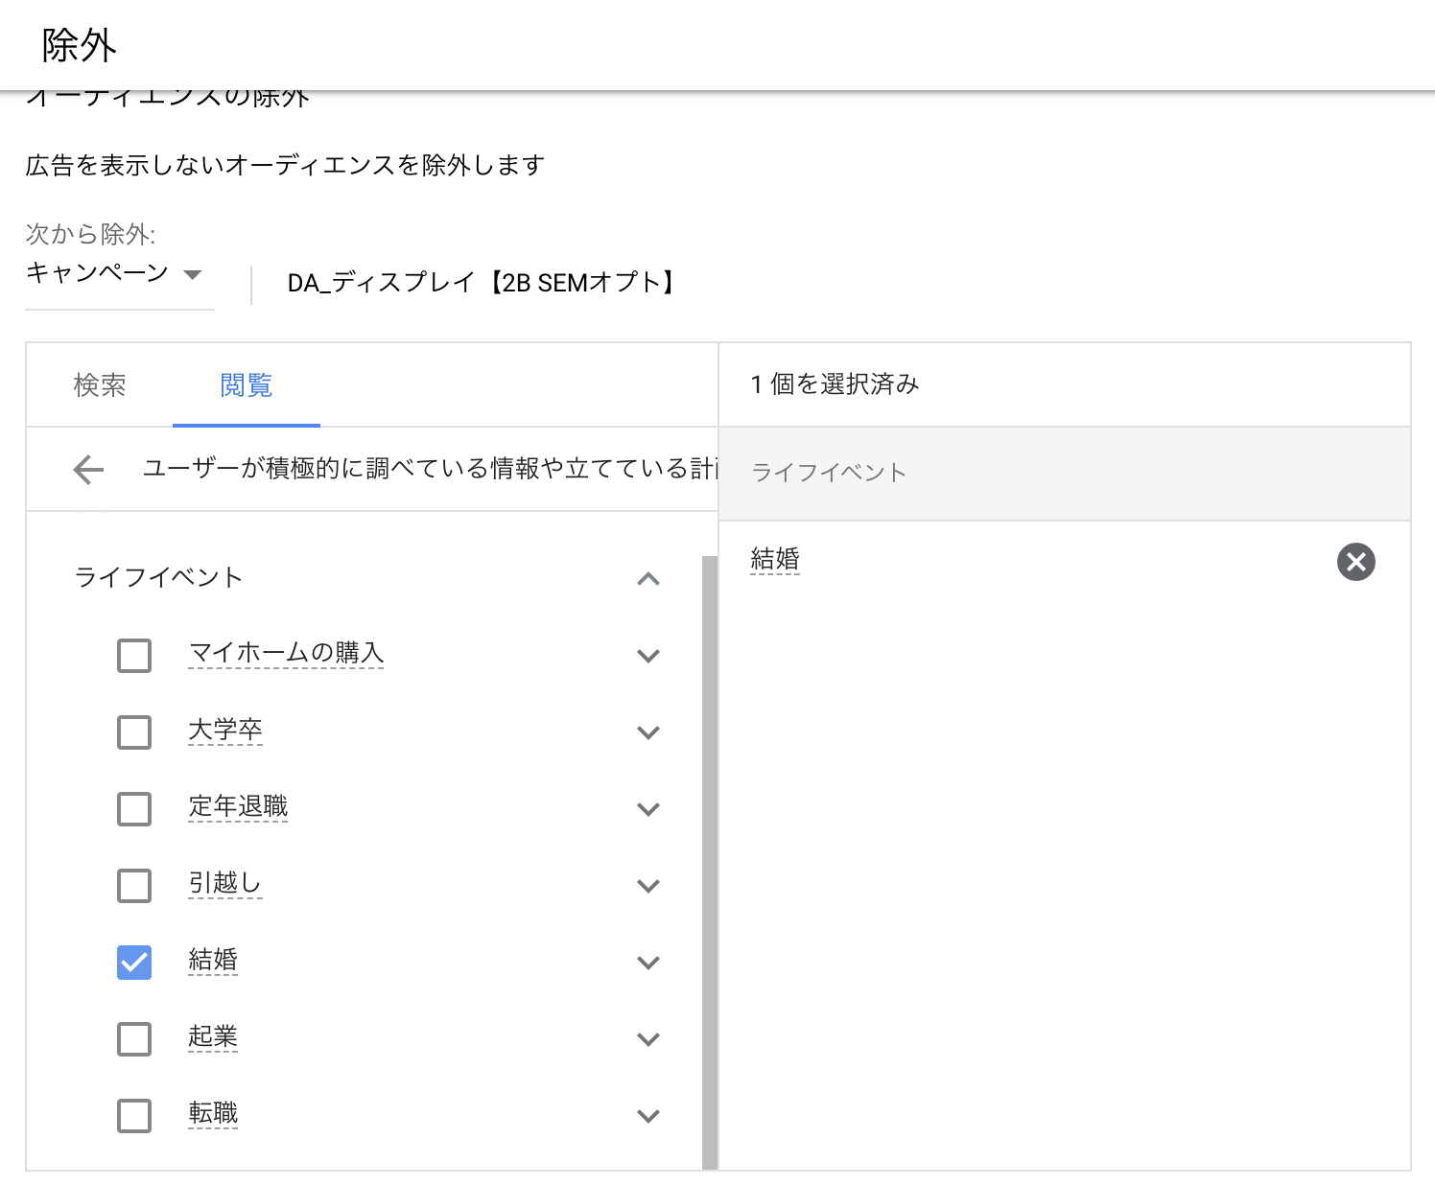1435x1185 pixels.
Task: Check the 大学卒 checkbox
Action: [134, 732]
